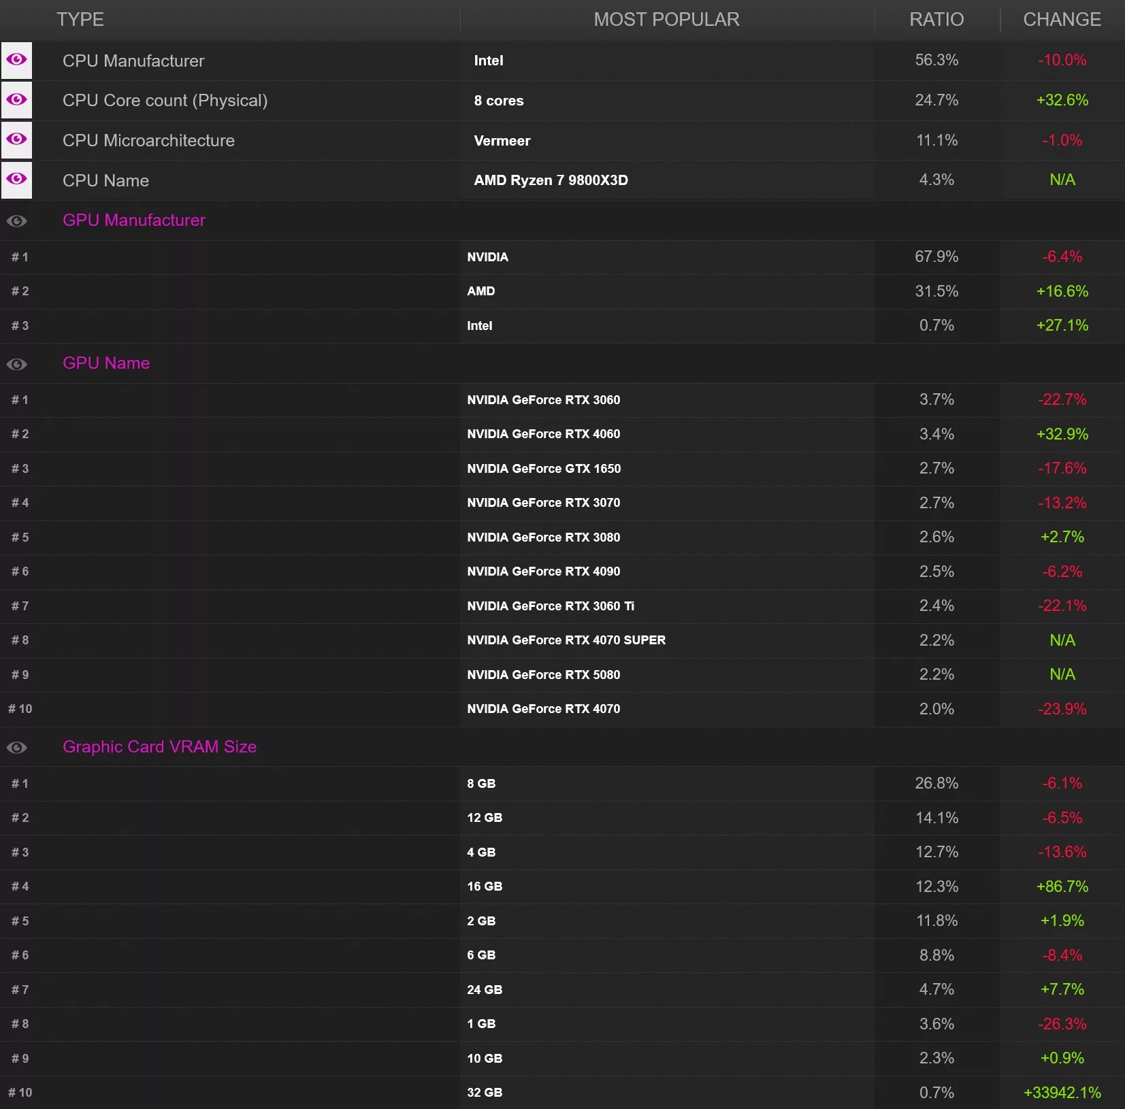The image size is (1125, 1109).
Task: Collapse GPU Manufacturer using its grey eye icon
Action: click(x=16, y=220)
